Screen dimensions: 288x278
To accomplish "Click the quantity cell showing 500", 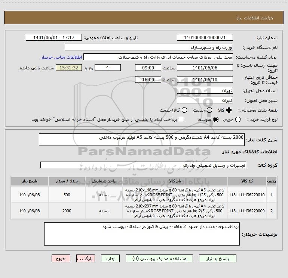I will pos(67,195).
